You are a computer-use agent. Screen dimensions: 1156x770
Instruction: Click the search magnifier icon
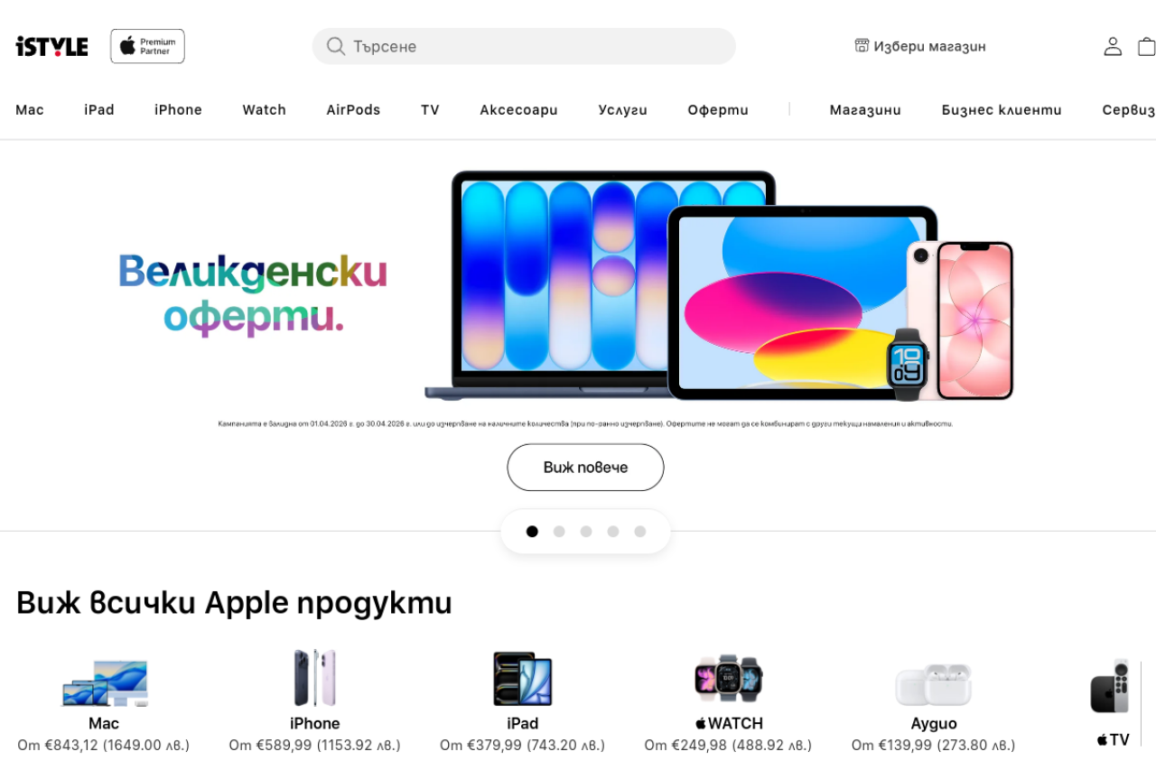(336, 46)
